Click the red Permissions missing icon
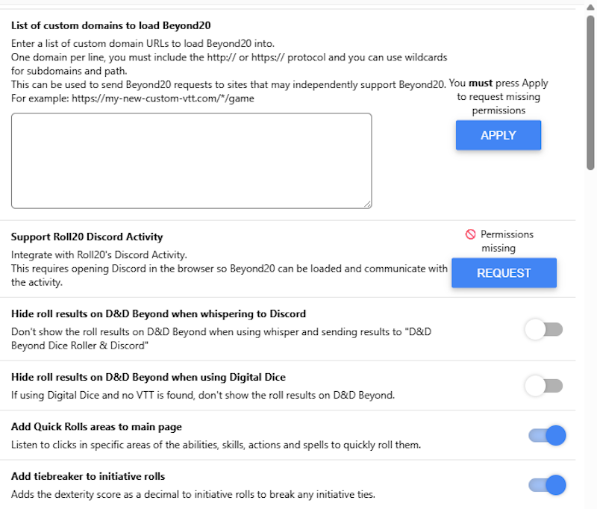The width and height of the screenshot is (597, 509). pyautogui.click(x=470, y=234)
